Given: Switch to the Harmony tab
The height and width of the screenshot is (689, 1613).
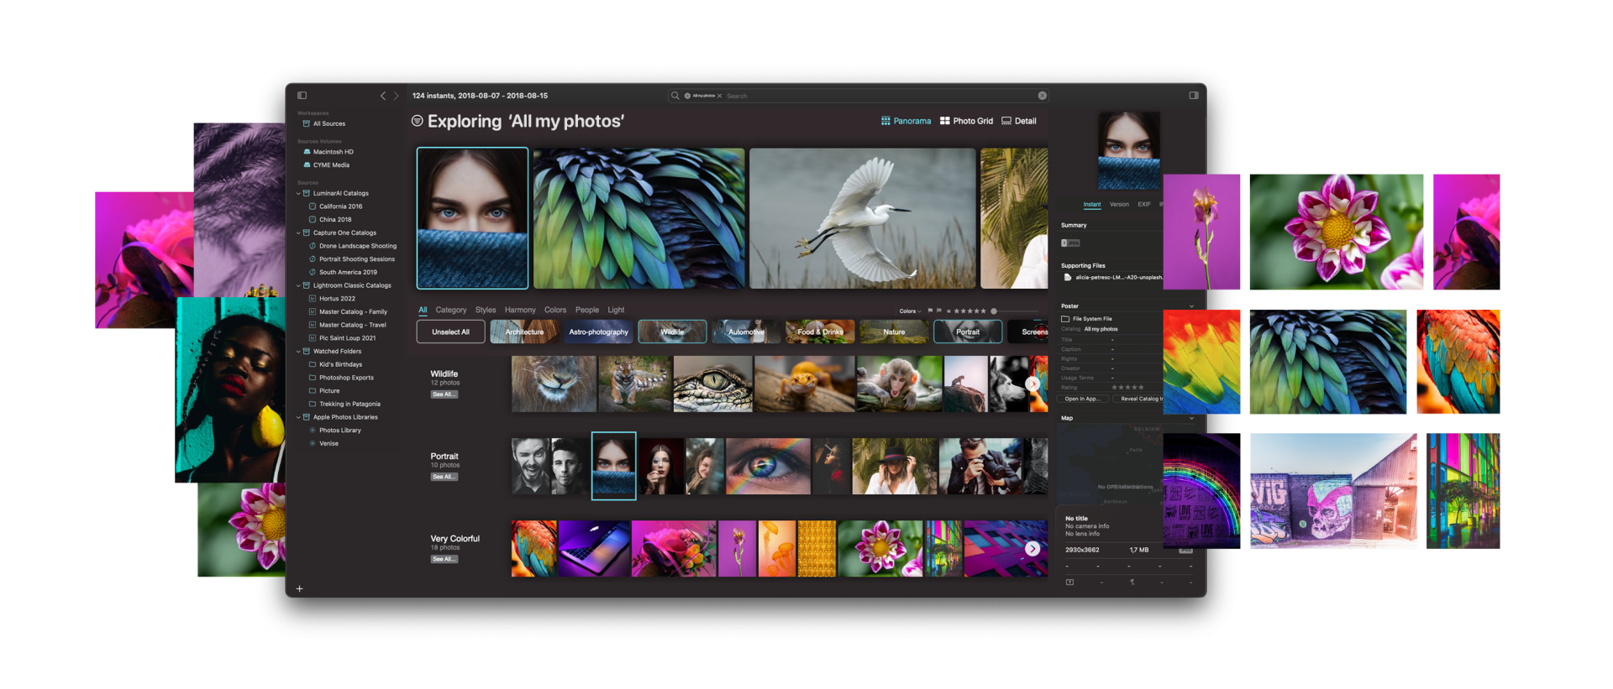Looking at the screenshot, I should (519, 311).
